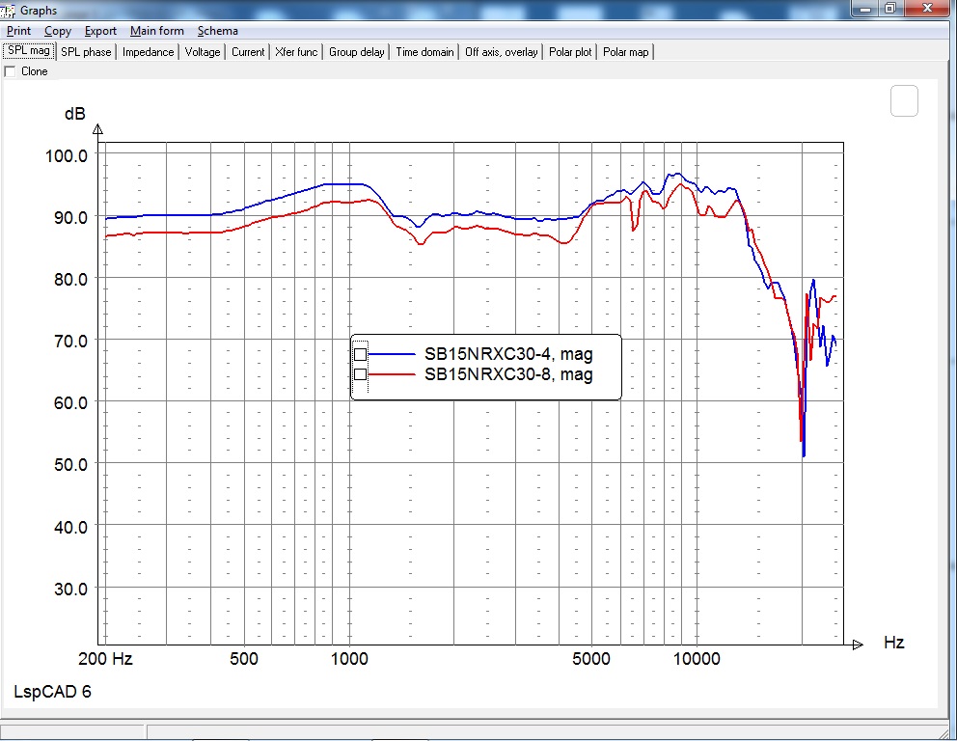
Task: Switch to the Xfer func tab
Action: (296, 52)
